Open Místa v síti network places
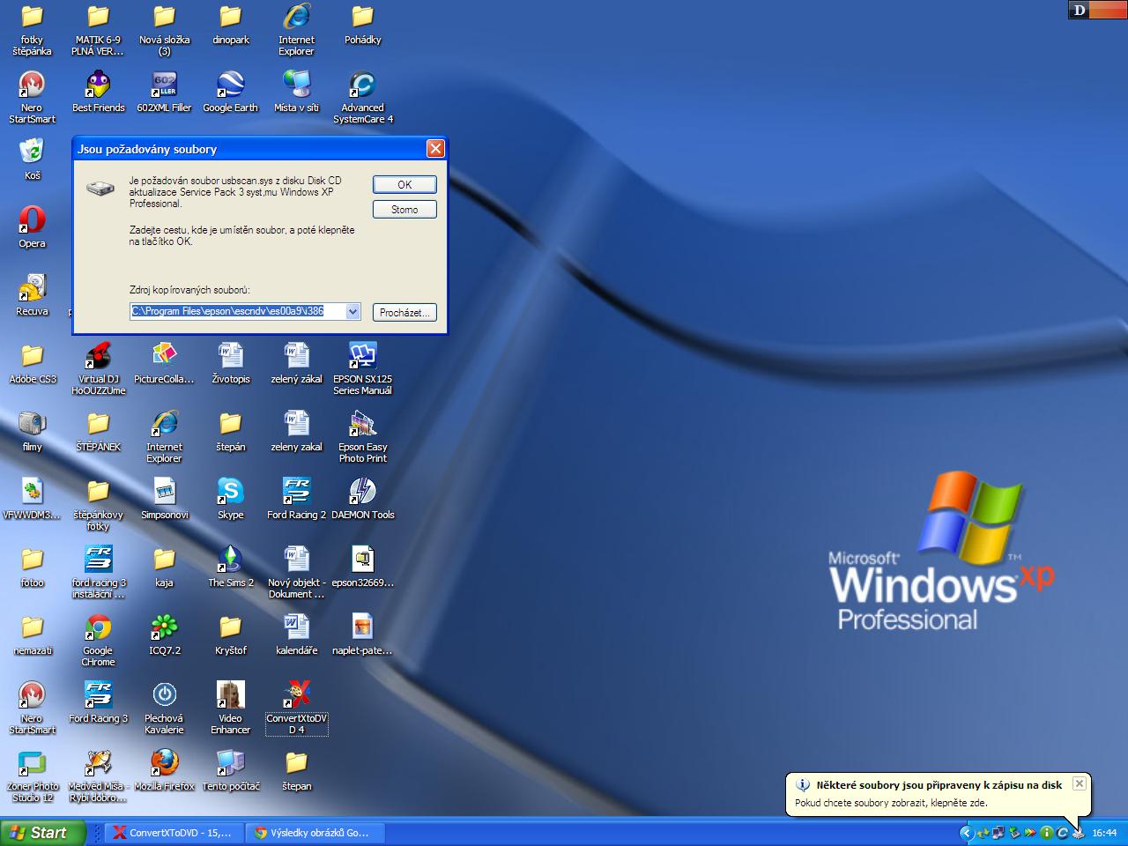 click(x=297, y=92)
